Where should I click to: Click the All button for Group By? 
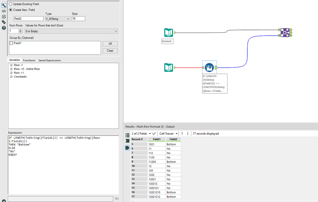pyautogui.click(x=110, y=44)
